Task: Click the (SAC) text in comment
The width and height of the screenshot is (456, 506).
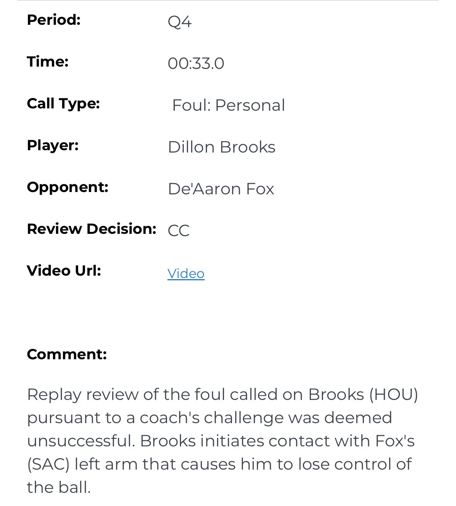Action: pos(48,464)
